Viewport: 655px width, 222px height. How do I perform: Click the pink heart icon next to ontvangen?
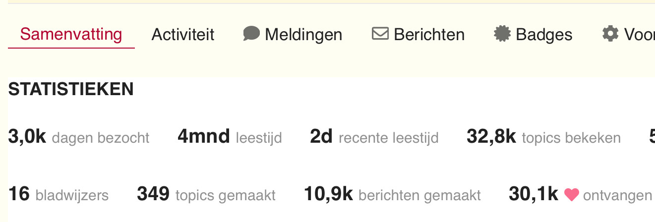[571, 195]
